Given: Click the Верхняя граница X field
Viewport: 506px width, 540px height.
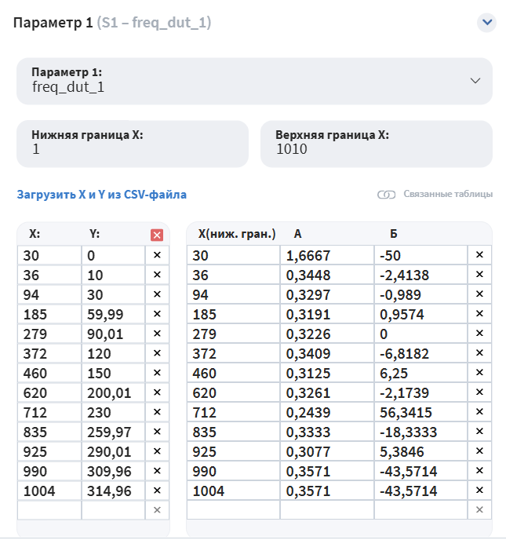Looking at the screenshot, I should (x=376, y=143).
